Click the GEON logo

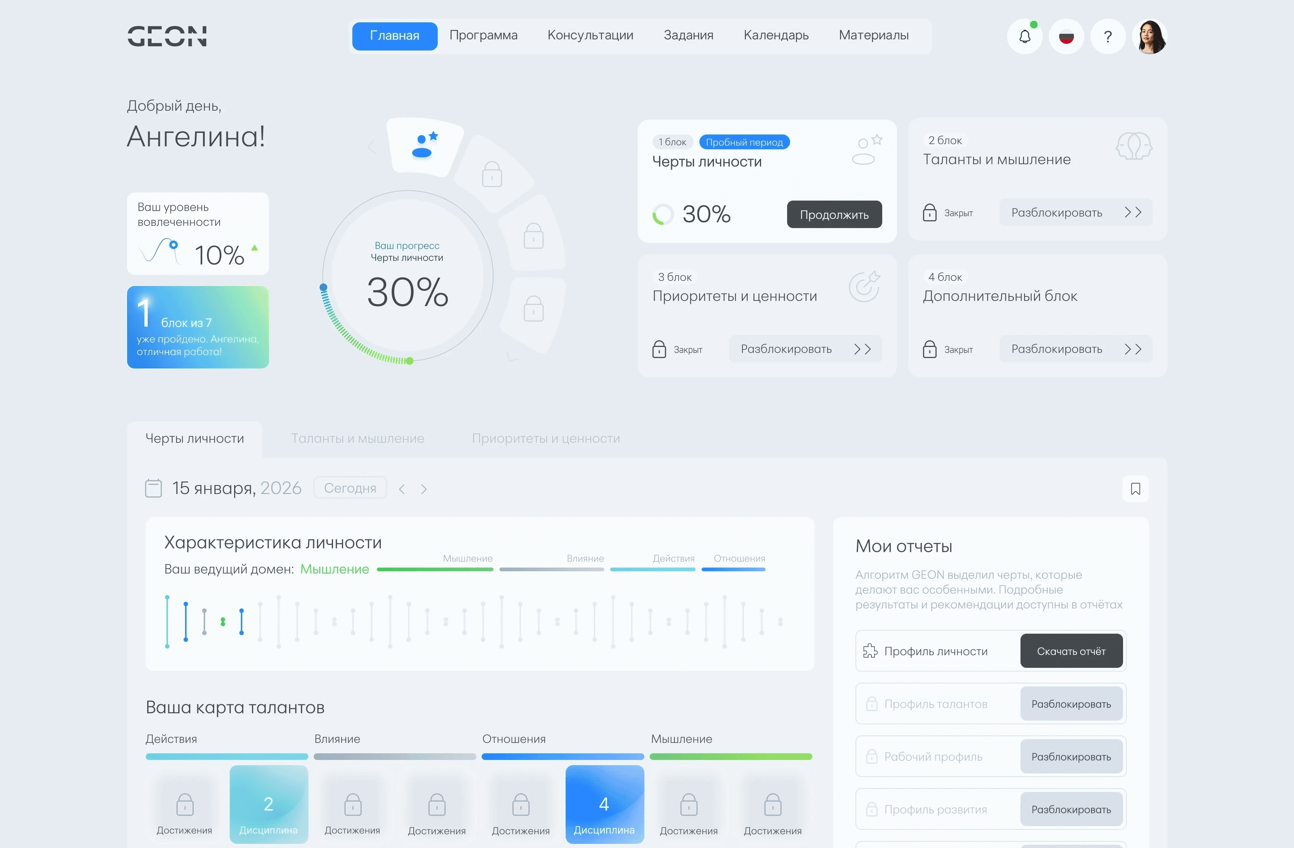point(167,36)
